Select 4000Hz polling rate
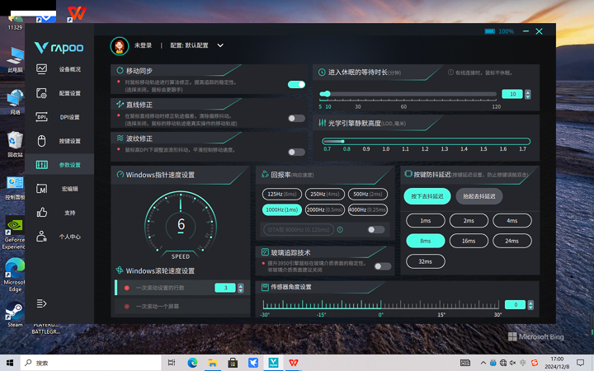Screen dimensions: 594x371 (367, 209)
